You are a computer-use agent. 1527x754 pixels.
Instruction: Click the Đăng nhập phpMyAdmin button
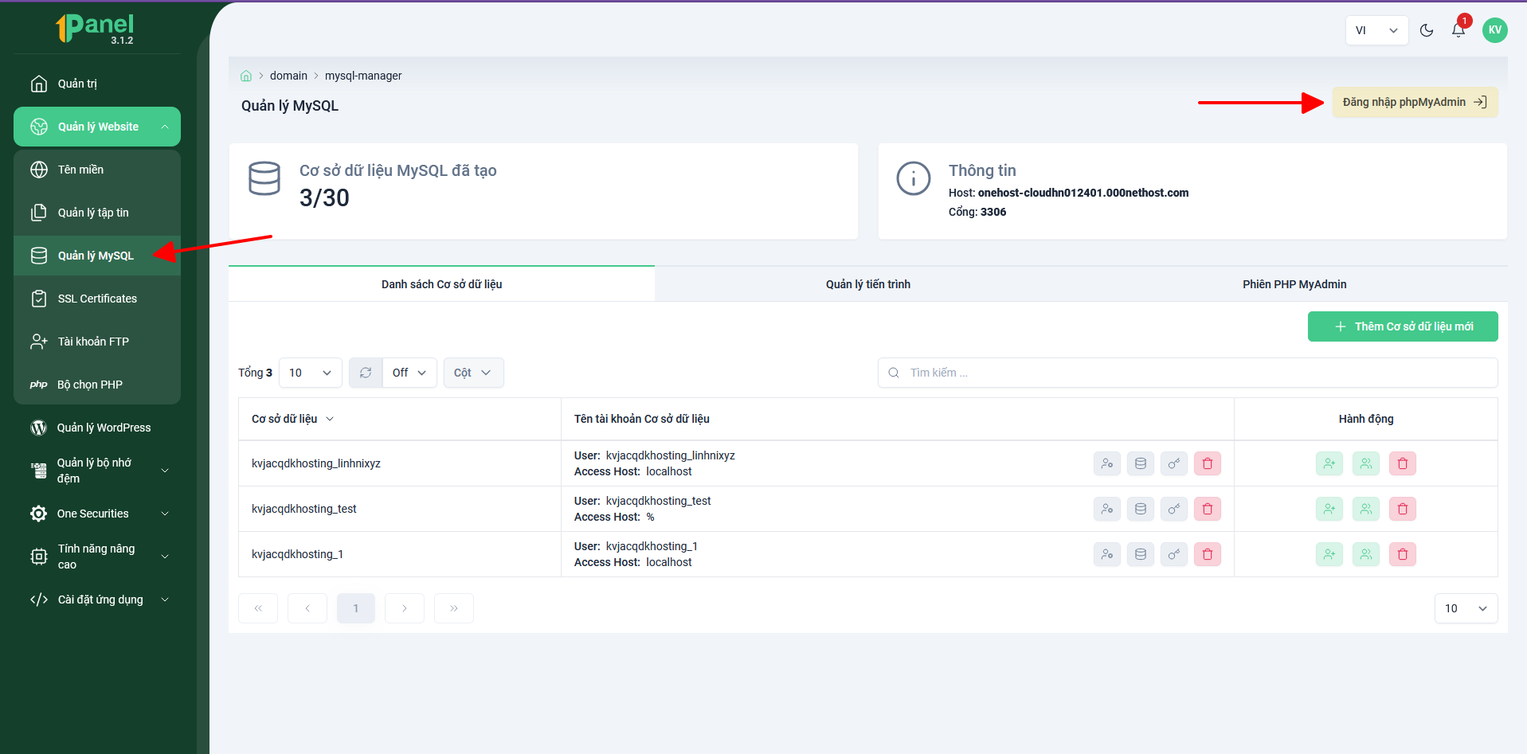point(1415,102)
